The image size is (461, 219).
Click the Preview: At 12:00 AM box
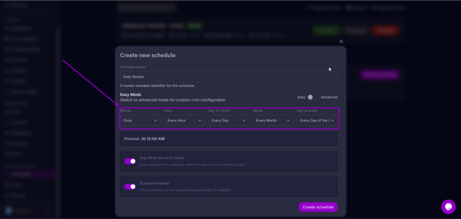(x=229, y=139)
